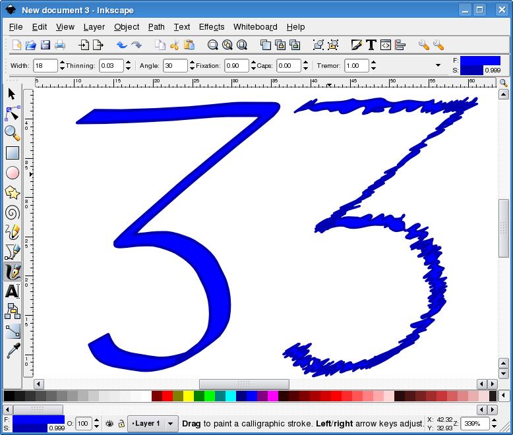The height and width of the screenshot is (435, 513).
Task: Open the Effects menu
Action: pyautogui.click(x=211, y=26)
